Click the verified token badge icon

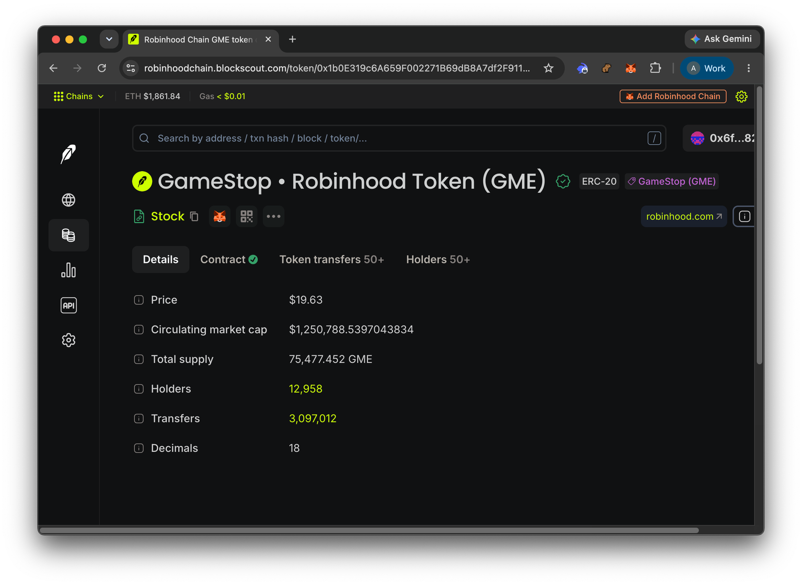click(563, 181)
